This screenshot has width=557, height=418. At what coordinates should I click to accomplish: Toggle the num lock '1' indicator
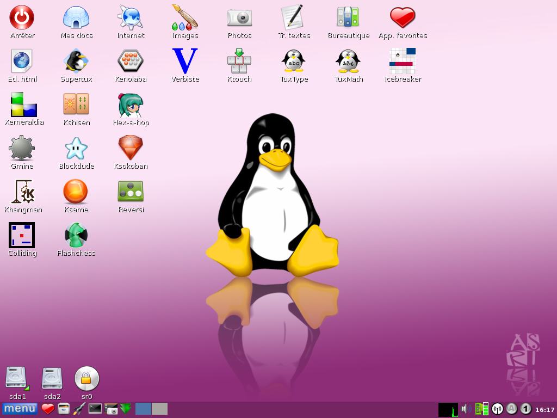click(526, 409)
